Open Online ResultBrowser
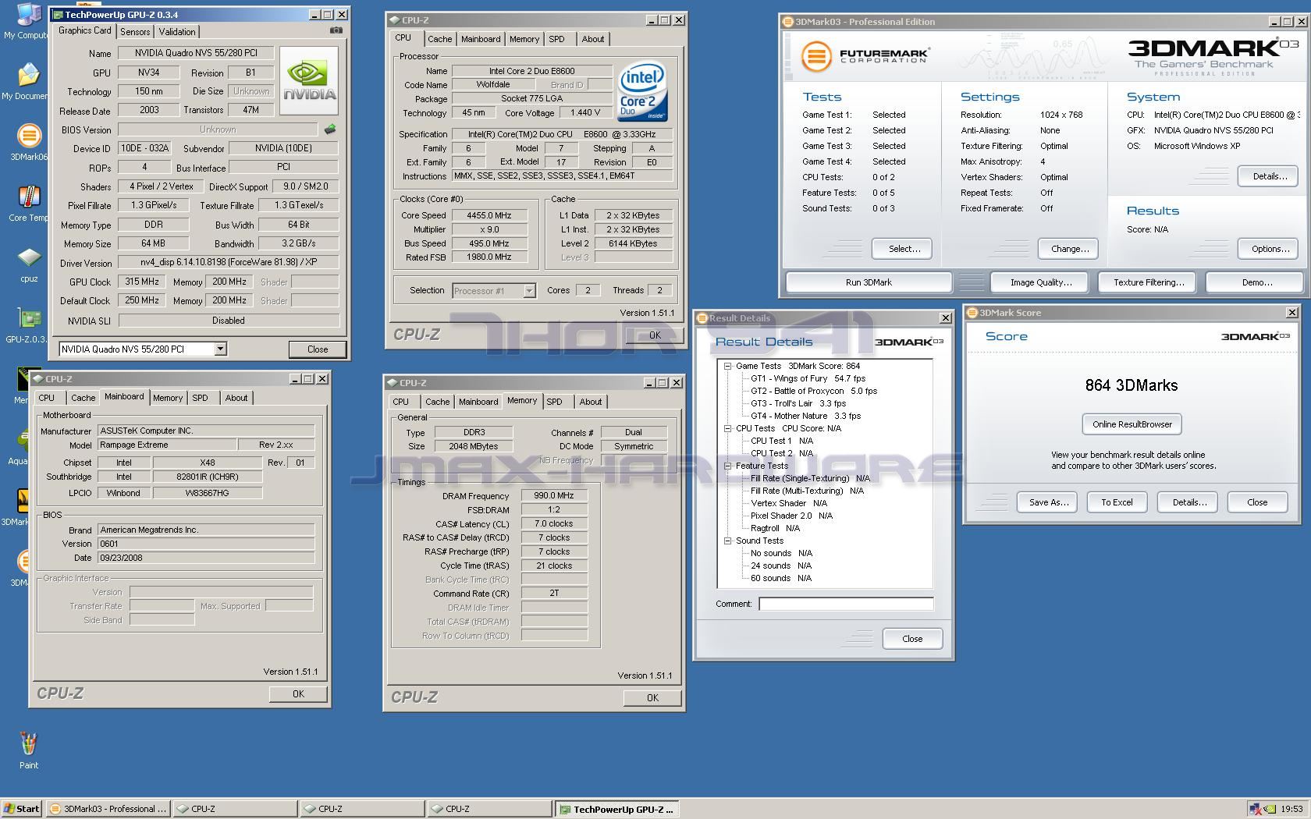The width and height of the screenshot is (1311, 819). pyautogui.click(x=1132, y=424)
